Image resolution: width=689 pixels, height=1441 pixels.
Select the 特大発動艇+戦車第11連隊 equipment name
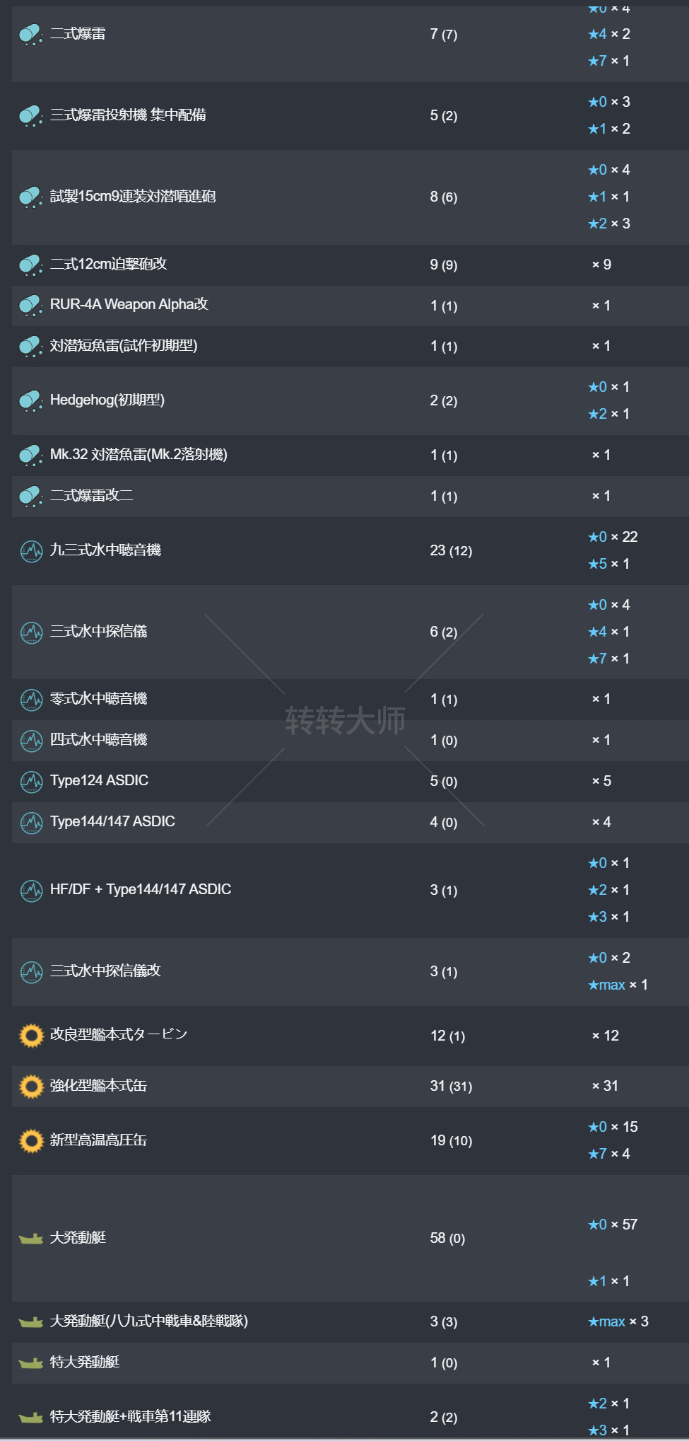(130, 1416)
